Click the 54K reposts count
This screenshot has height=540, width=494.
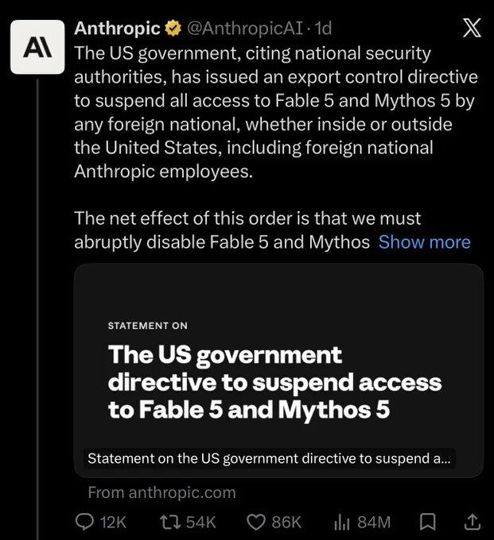200,522
